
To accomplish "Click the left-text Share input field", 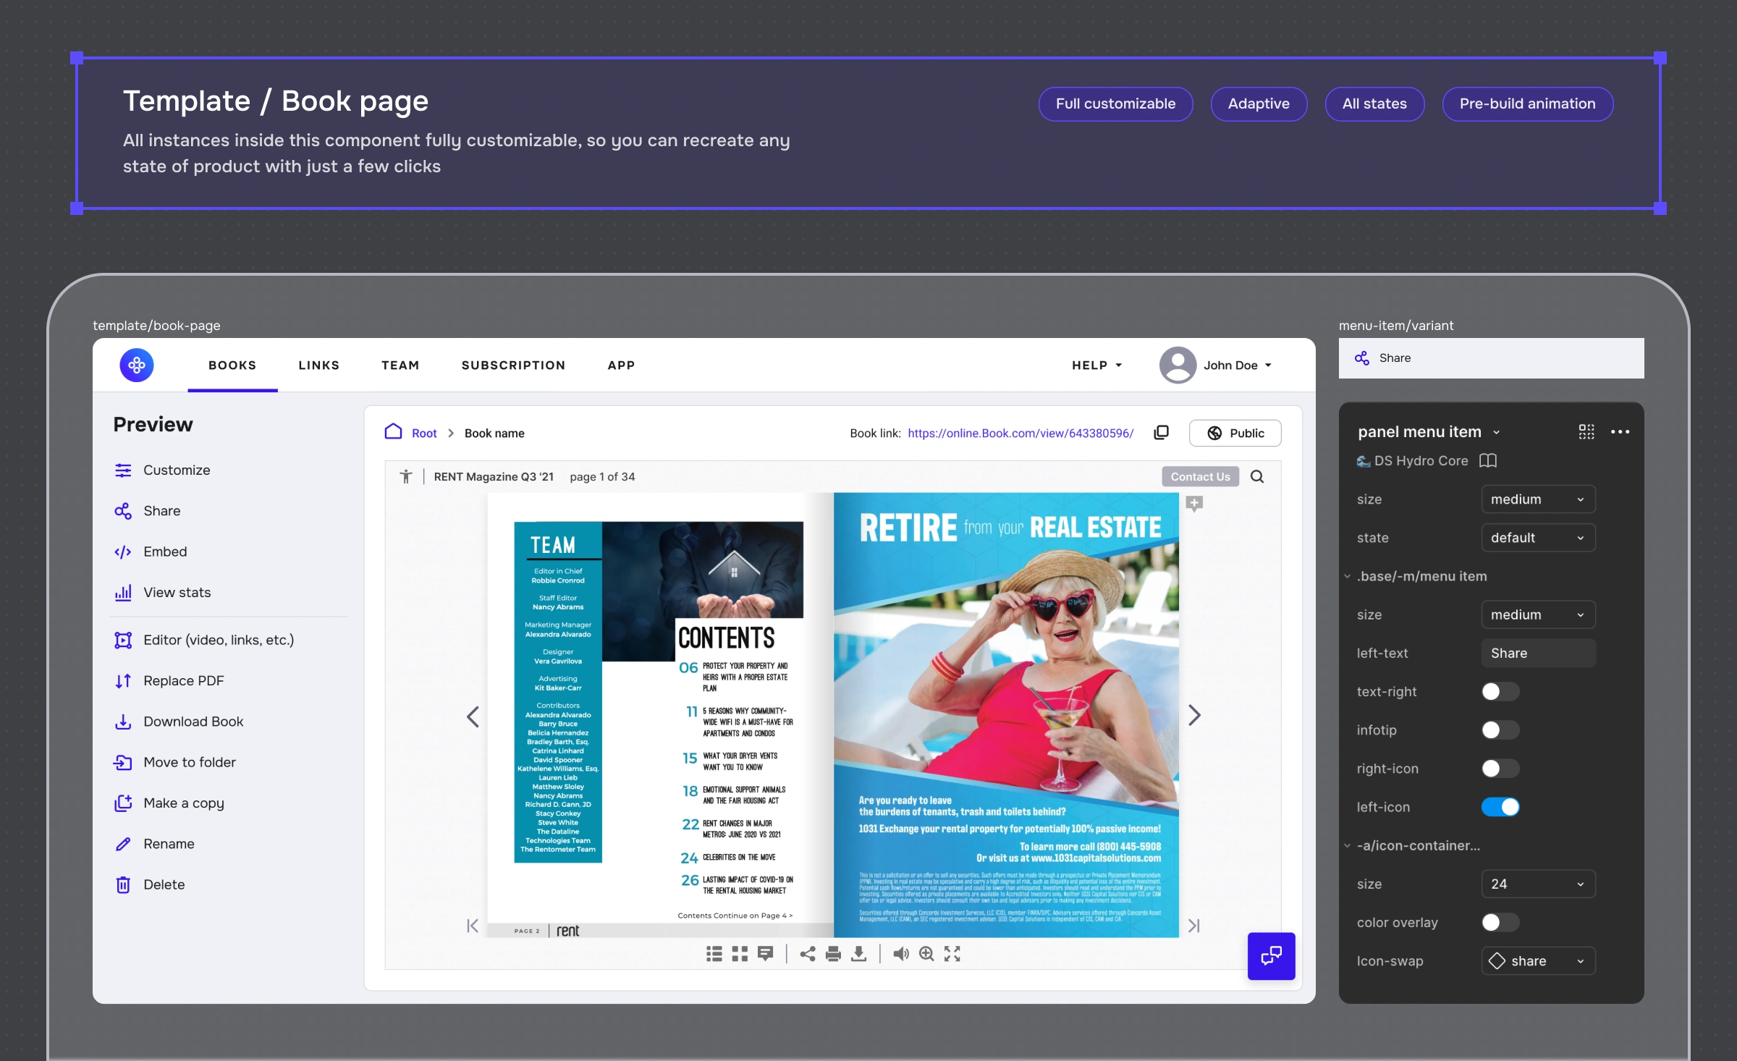I will point(1537,653).
